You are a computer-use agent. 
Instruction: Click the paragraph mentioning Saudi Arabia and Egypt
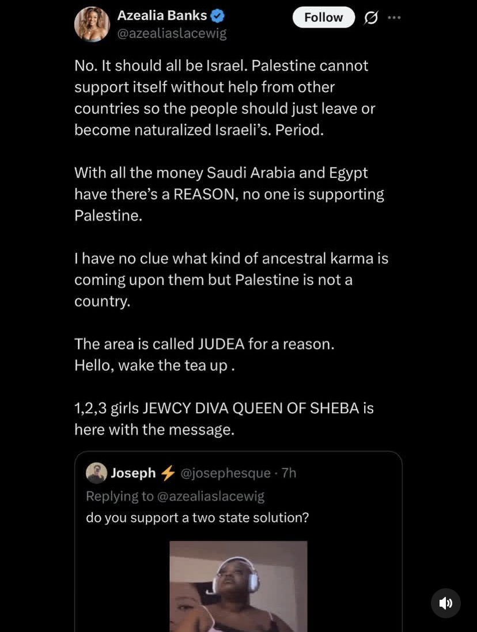pos(229,195)
